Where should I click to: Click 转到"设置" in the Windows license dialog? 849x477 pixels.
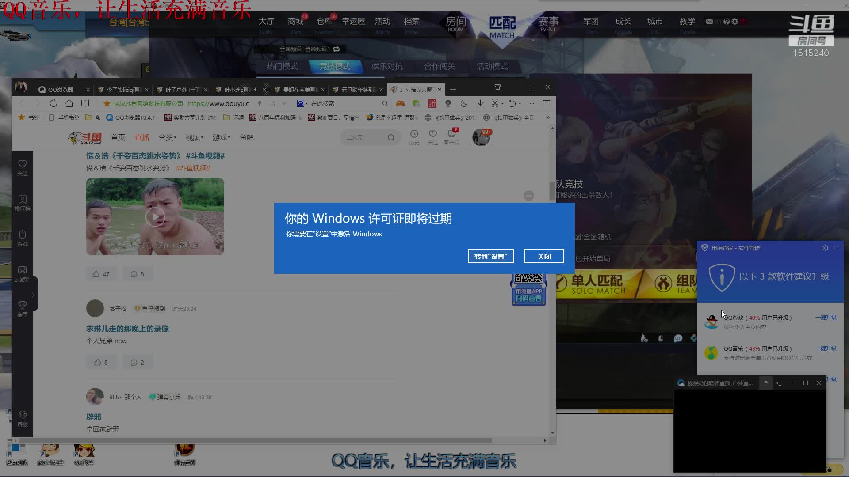click(491, 256)
